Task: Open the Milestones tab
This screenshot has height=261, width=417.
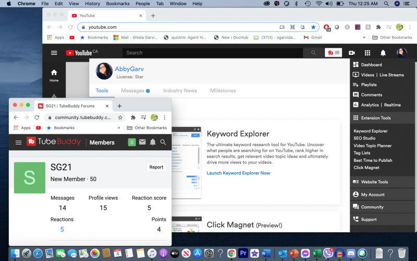Action: [223, 90]
